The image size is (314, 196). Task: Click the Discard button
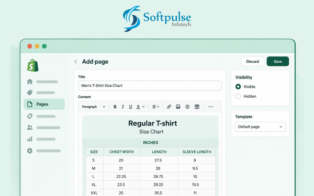[x=252, y=61]
